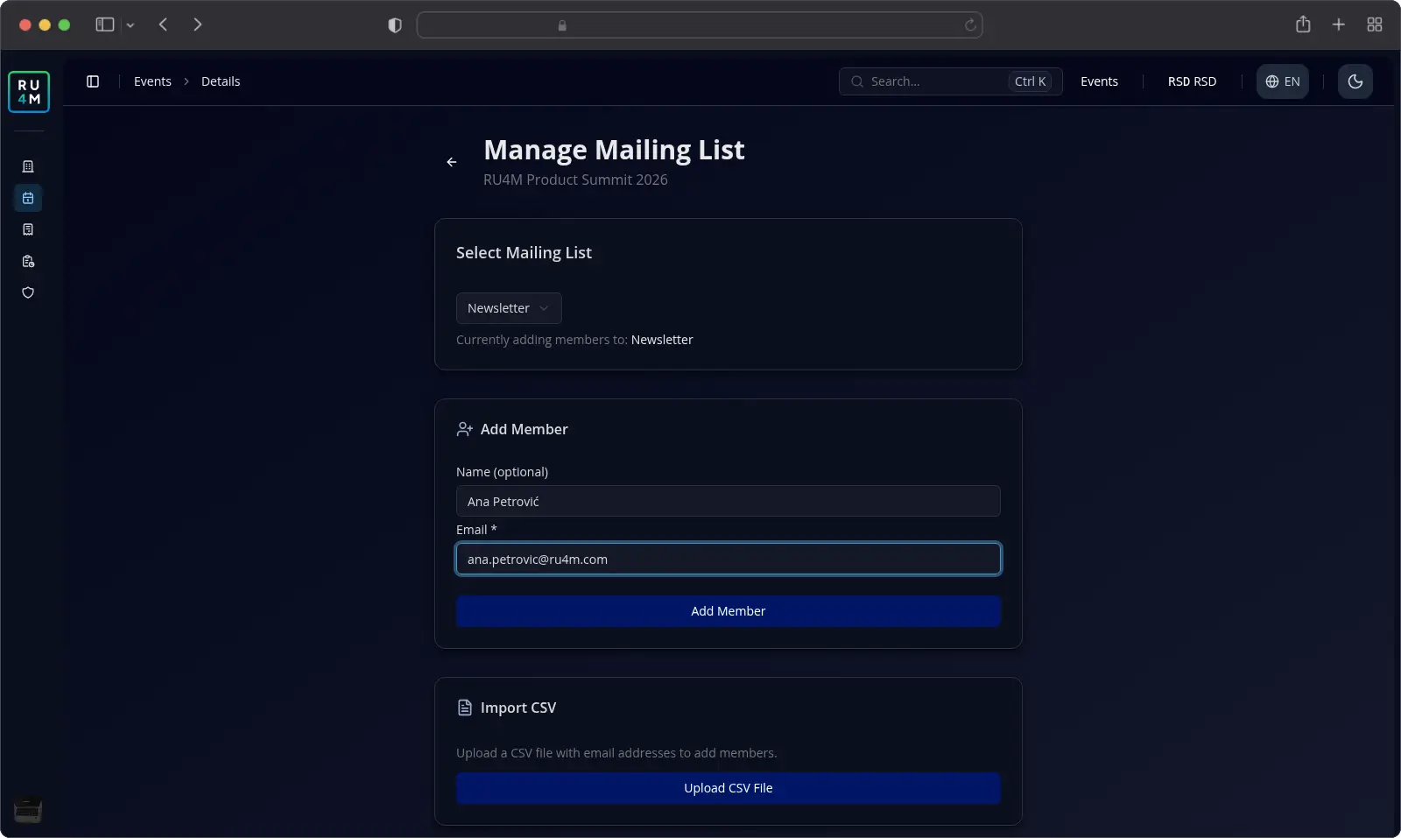Click the Import CSV file icon
Screen dimensions: 1401x838
[465, 708]
